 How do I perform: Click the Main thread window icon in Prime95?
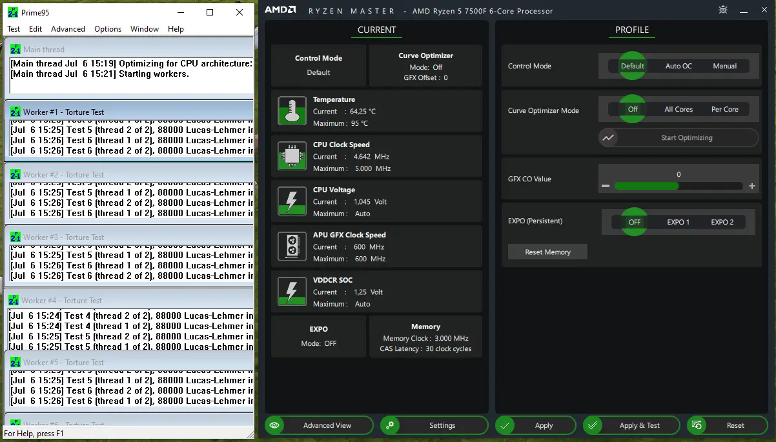[15, 49]
